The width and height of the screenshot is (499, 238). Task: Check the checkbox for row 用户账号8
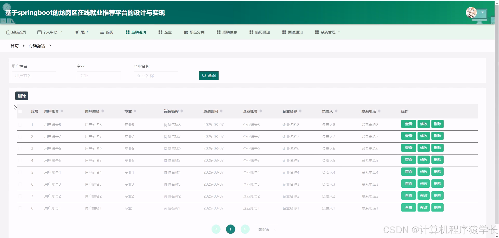point(20,124)
